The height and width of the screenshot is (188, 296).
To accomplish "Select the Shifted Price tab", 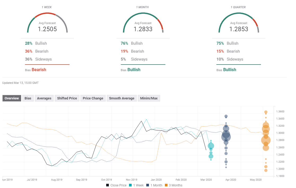I will (x=67, y=98).
